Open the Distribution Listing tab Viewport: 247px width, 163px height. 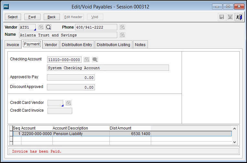pos(113,45)
